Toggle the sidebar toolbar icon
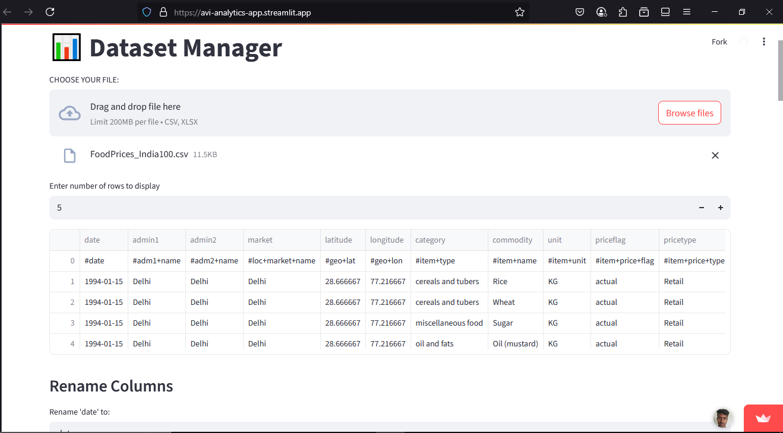This screenshot has width=783, height=433. tap(665, 12)
